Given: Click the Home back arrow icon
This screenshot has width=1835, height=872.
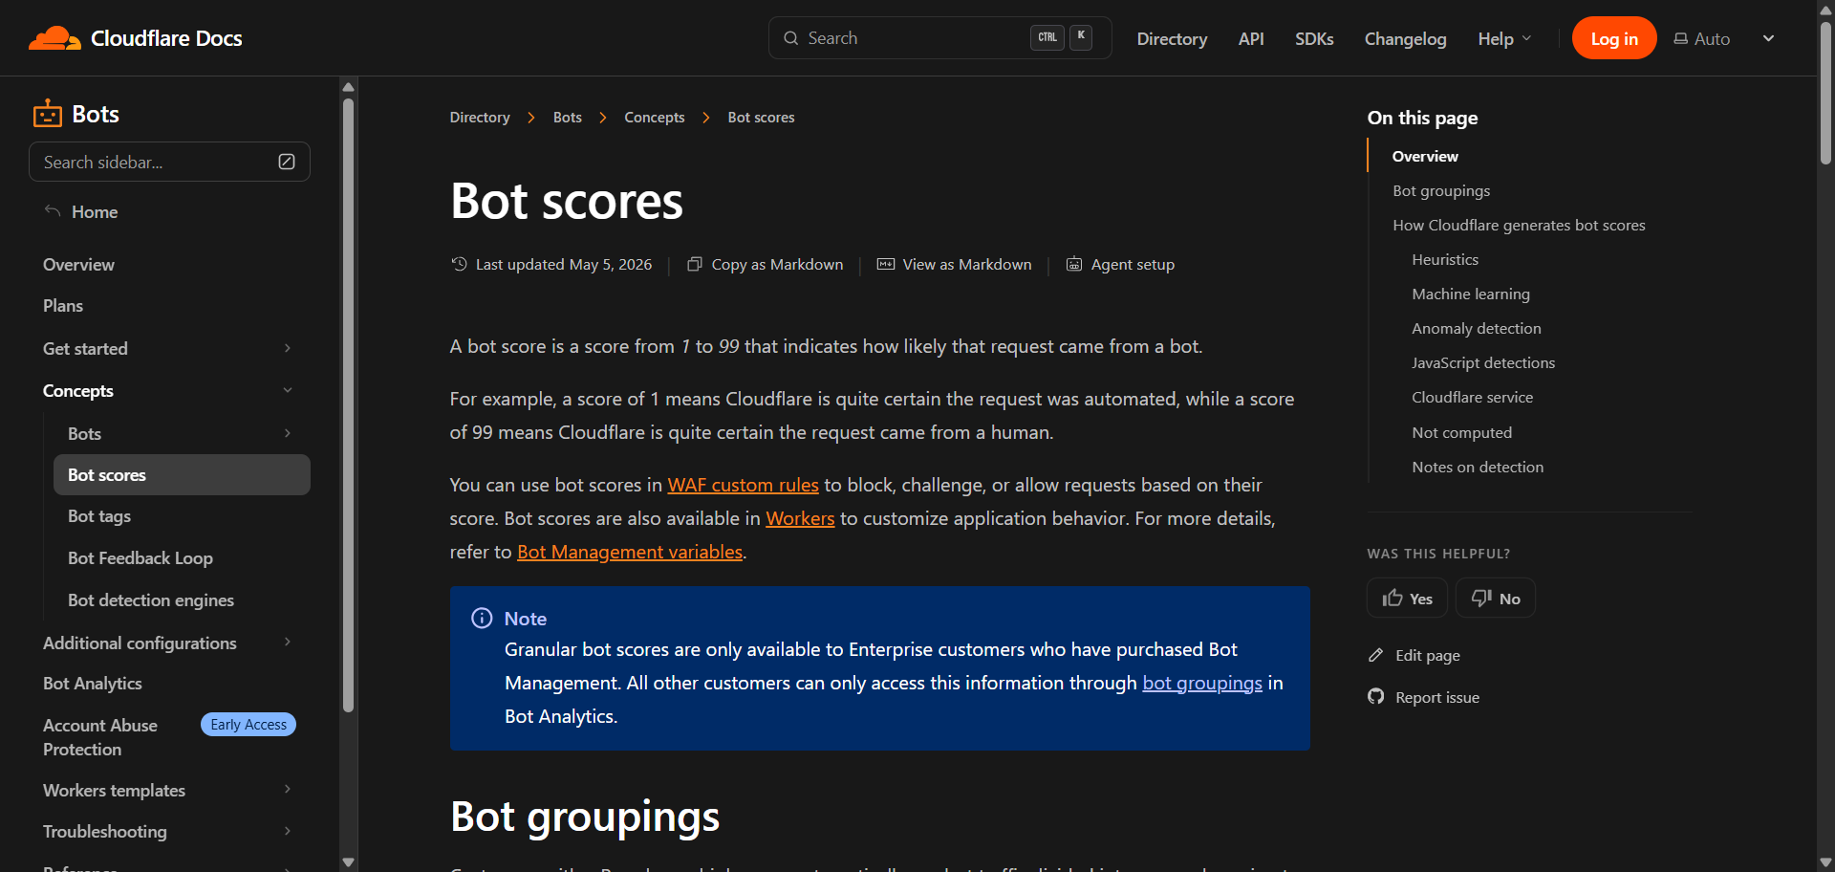Looking at the screenshot, I should tap(53, 211).
